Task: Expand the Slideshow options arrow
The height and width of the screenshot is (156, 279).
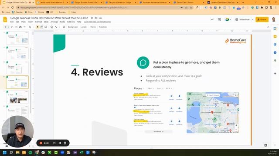Action: click(253, 19)
